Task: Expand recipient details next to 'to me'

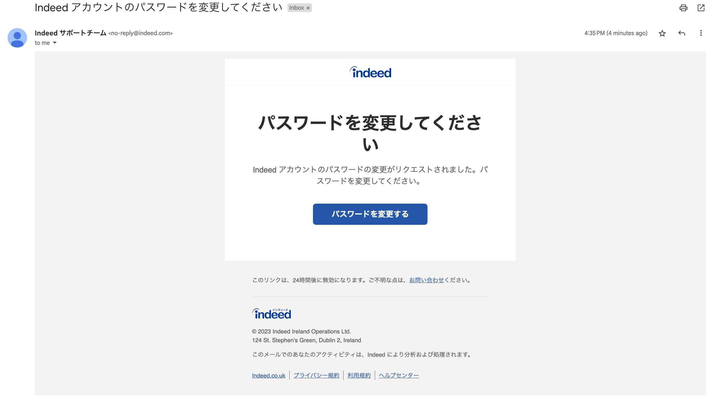Action: [x=55, y=43]
